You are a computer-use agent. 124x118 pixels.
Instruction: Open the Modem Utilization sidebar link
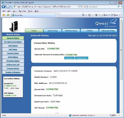tap(13, 72)
